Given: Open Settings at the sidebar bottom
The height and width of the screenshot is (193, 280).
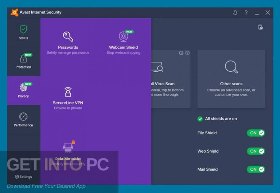Looking at the screenshot, I should tap(23, 177).
